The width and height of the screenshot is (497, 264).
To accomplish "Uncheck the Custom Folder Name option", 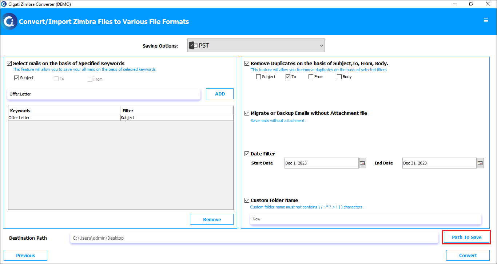I will 247,200.
